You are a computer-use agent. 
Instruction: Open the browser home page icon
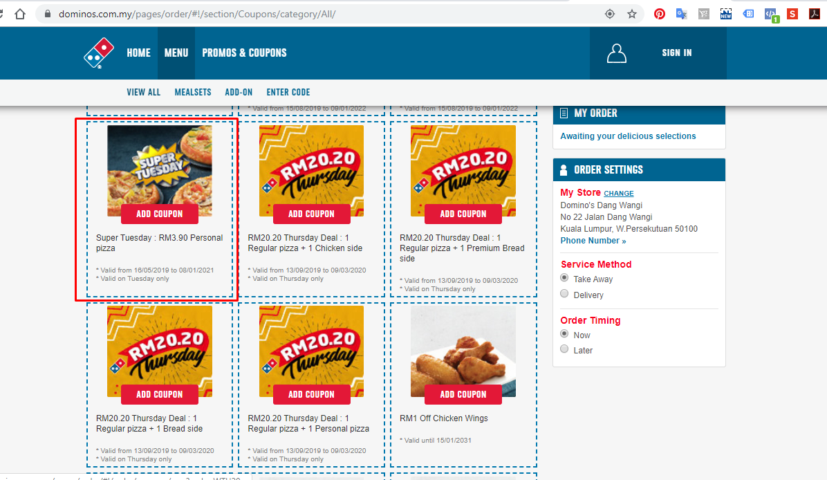pos(20,15)
